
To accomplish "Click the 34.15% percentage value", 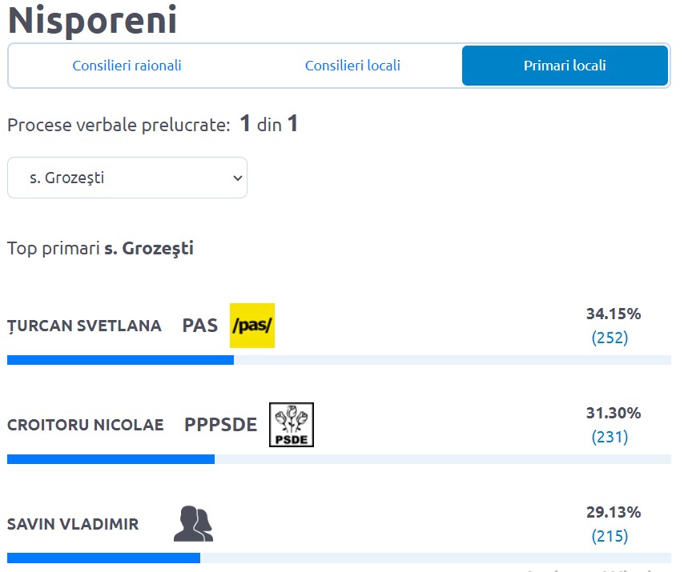I will (x=614, y=314).
